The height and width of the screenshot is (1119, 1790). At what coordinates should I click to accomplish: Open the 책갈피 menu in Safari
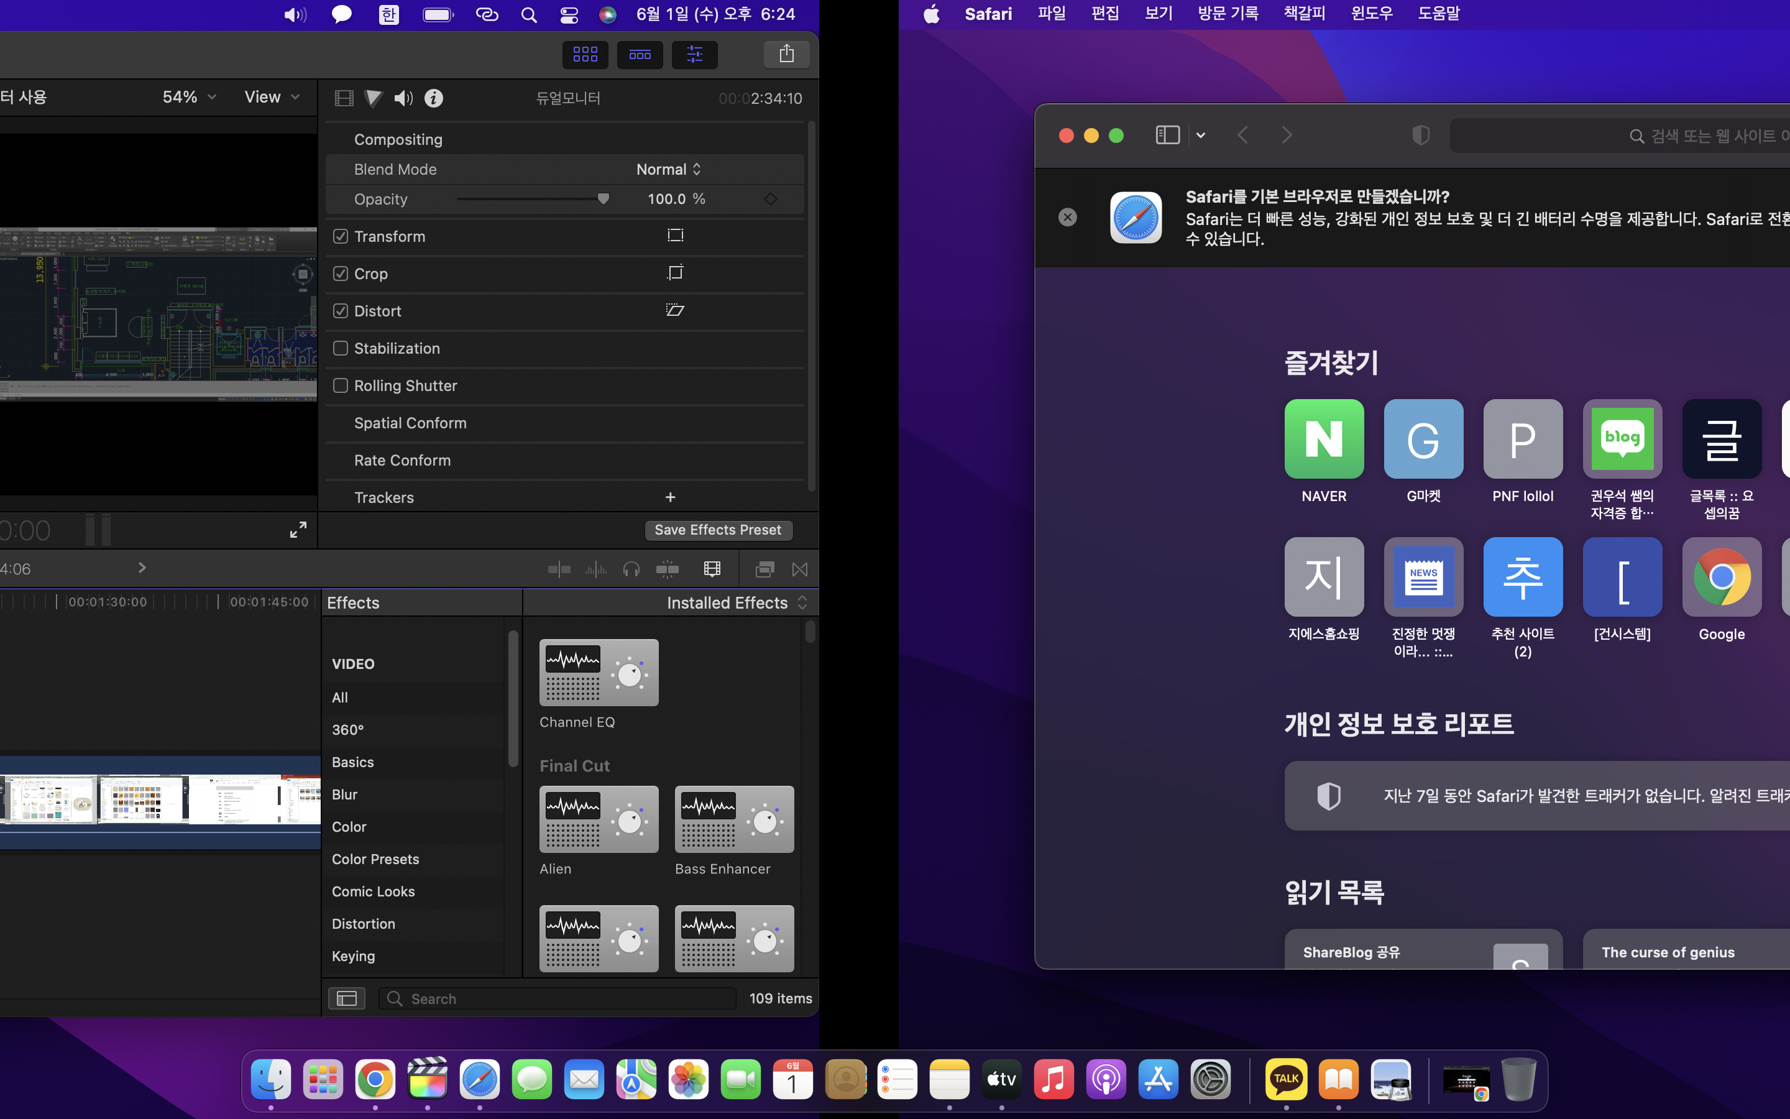pos(1304,13)
